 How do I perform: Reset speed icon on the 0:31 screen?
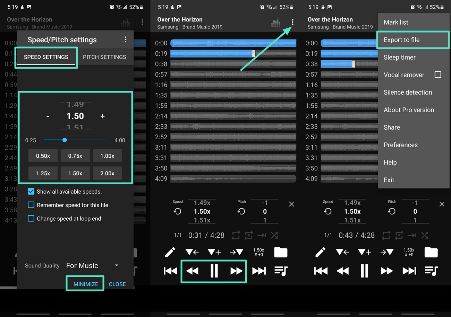(177, 211)
